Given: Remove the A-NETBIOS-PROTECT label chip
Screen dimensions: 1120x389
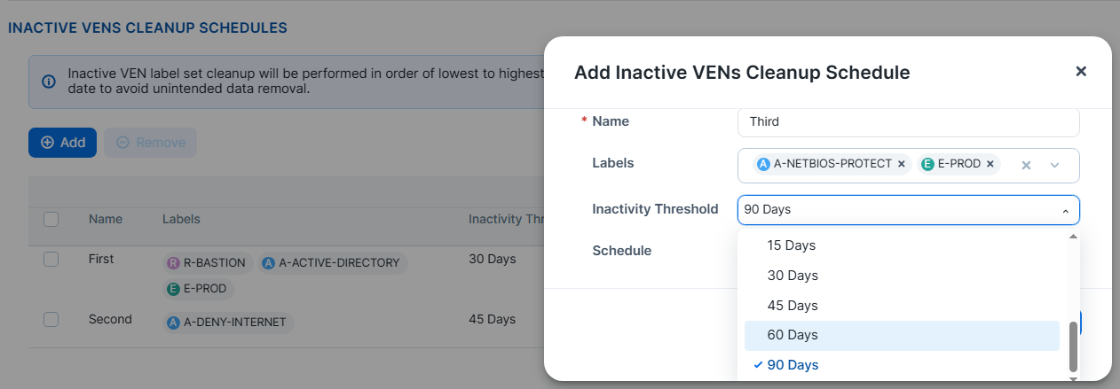Looking at the screenshot, I should (902, 164).
